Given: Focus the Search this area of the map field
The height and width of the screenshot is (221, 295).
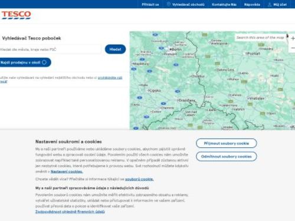Looking at the screenshot, I should tap(260, 38).
